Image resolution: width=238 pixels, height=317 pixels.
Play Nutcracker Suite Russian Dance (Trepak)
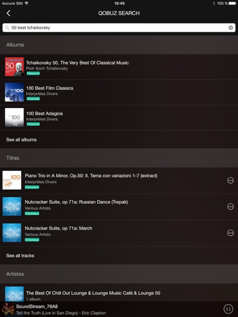coord(76,202)
